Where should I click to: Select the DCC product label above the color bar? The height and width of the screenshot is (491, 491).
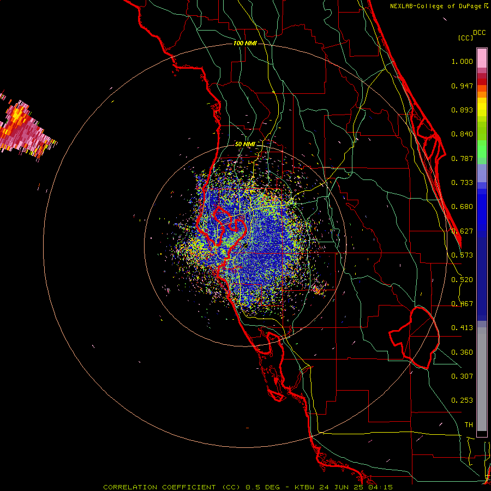[480, 33]
